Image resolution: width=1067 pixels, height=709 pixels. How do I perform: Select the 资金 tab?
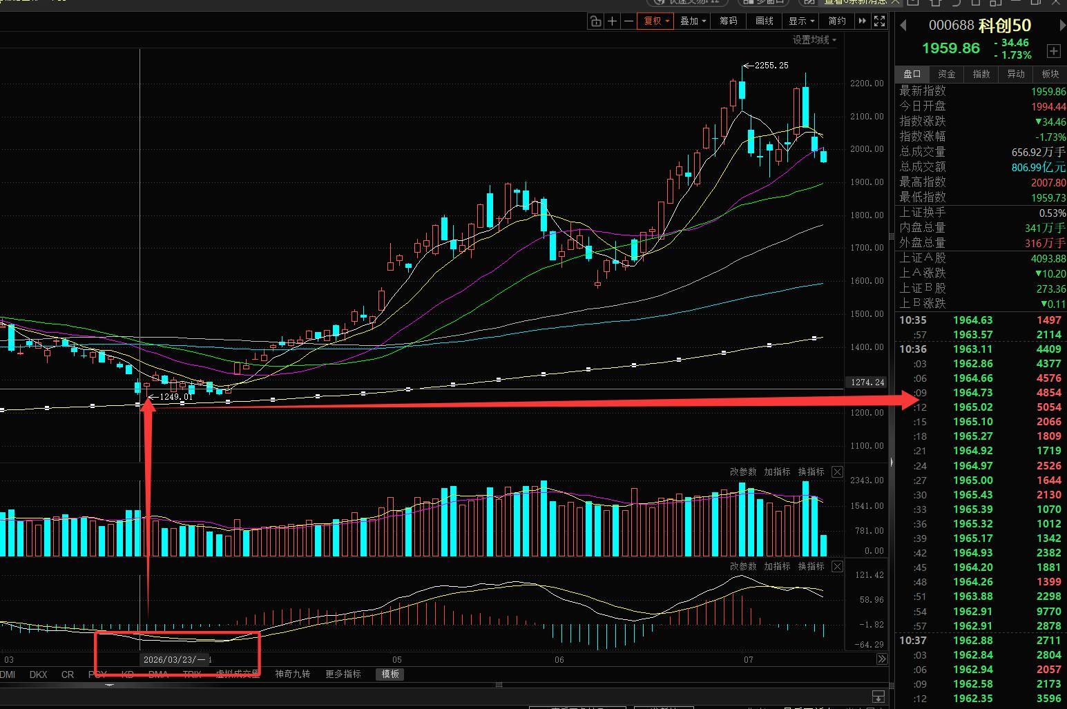[x=947, y=75]
